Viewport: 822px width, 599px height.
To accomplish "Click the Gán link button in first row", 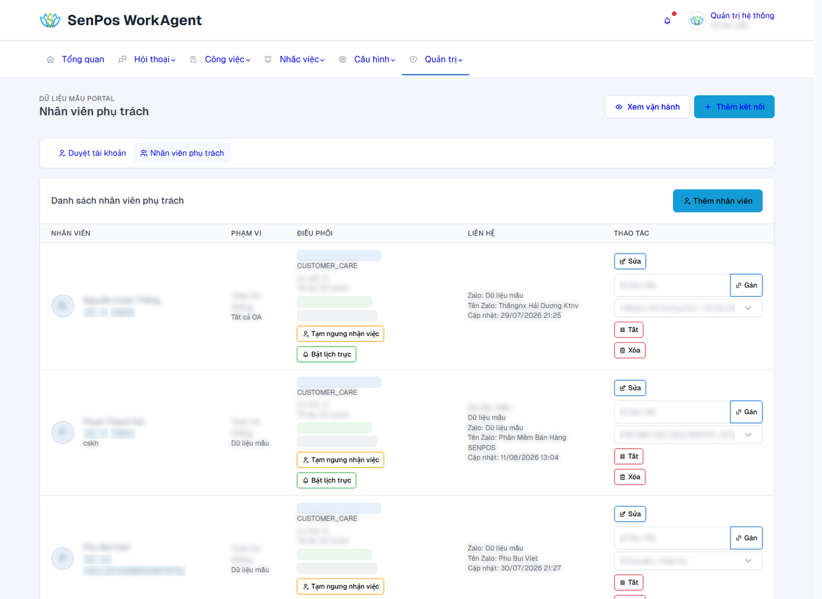I will tap(746, 285).
